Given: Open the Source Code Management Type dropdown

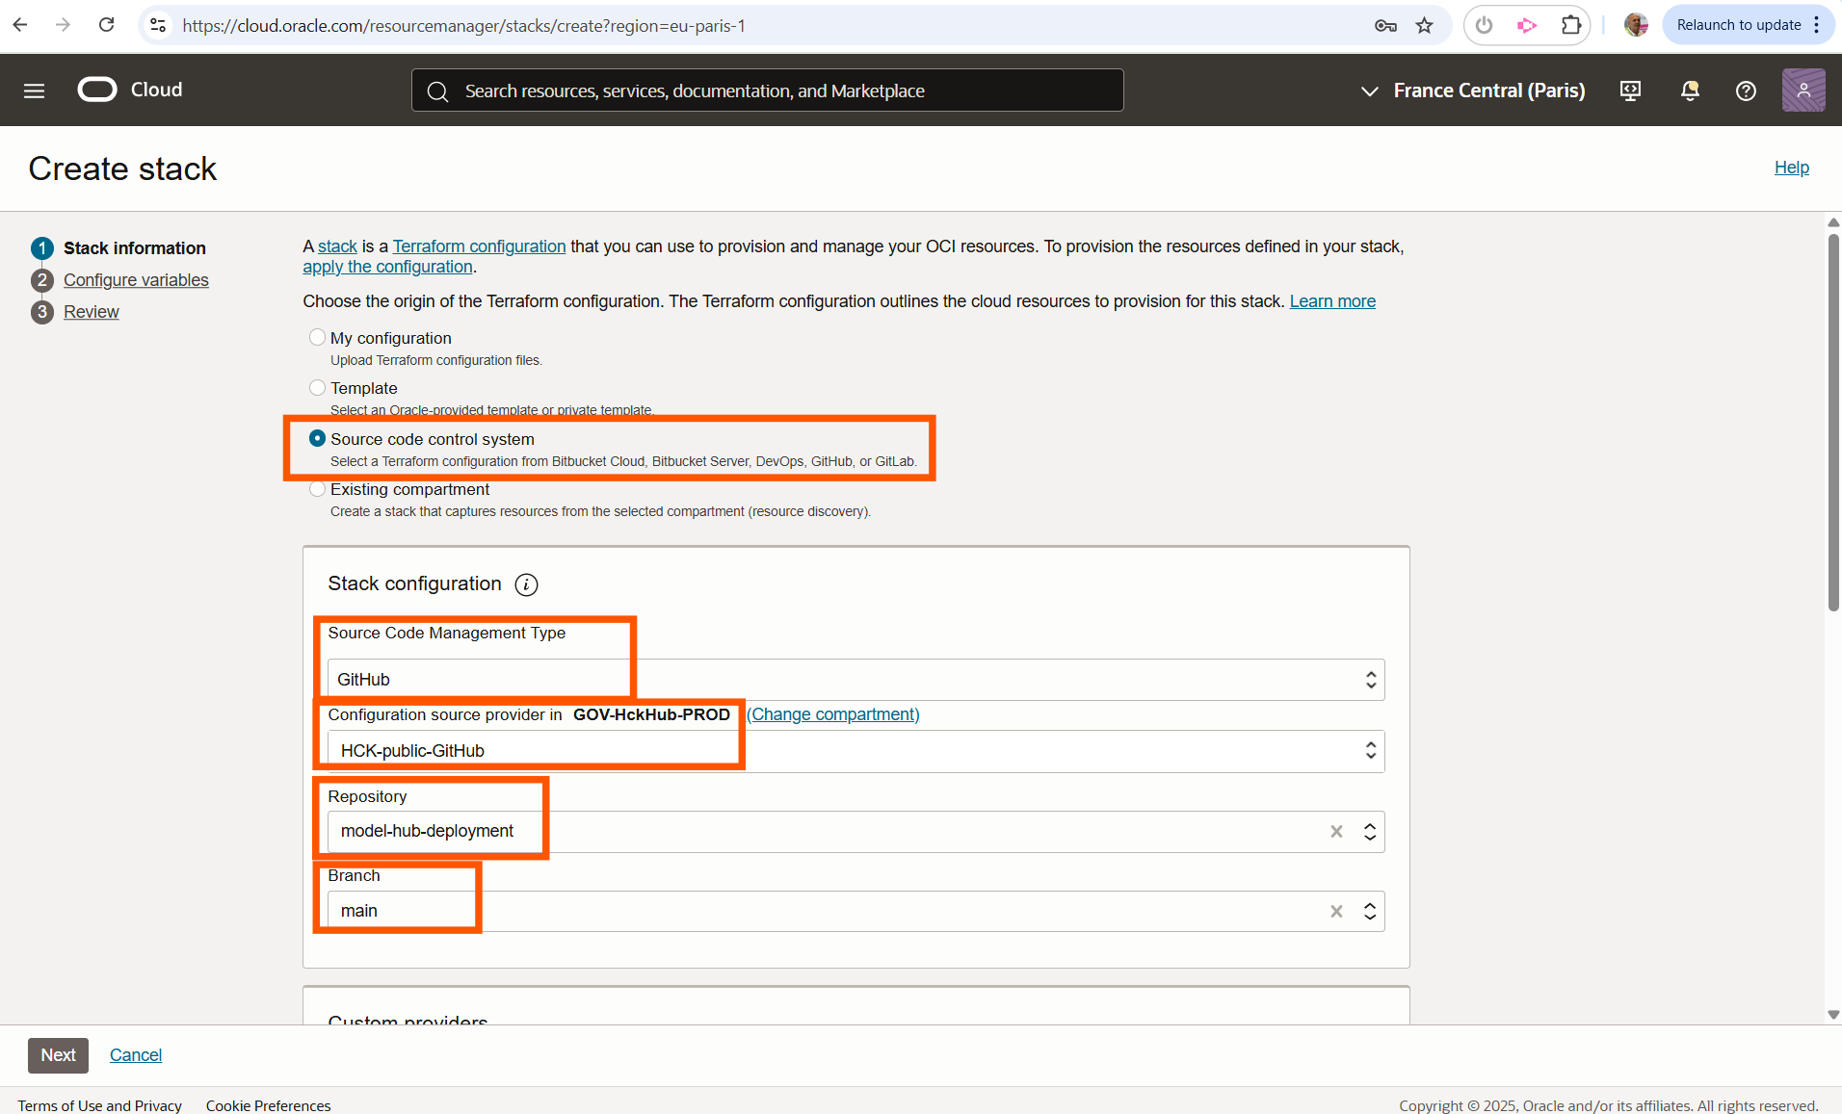Looking at the screenshot, I should tap(1370, 679).
